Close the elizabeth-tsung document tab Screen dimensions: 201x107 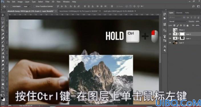coord(56,11)
